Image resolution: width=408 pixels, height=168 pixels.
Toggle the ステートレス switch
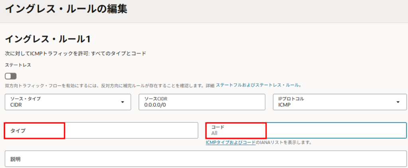click(x=10, y=76)
